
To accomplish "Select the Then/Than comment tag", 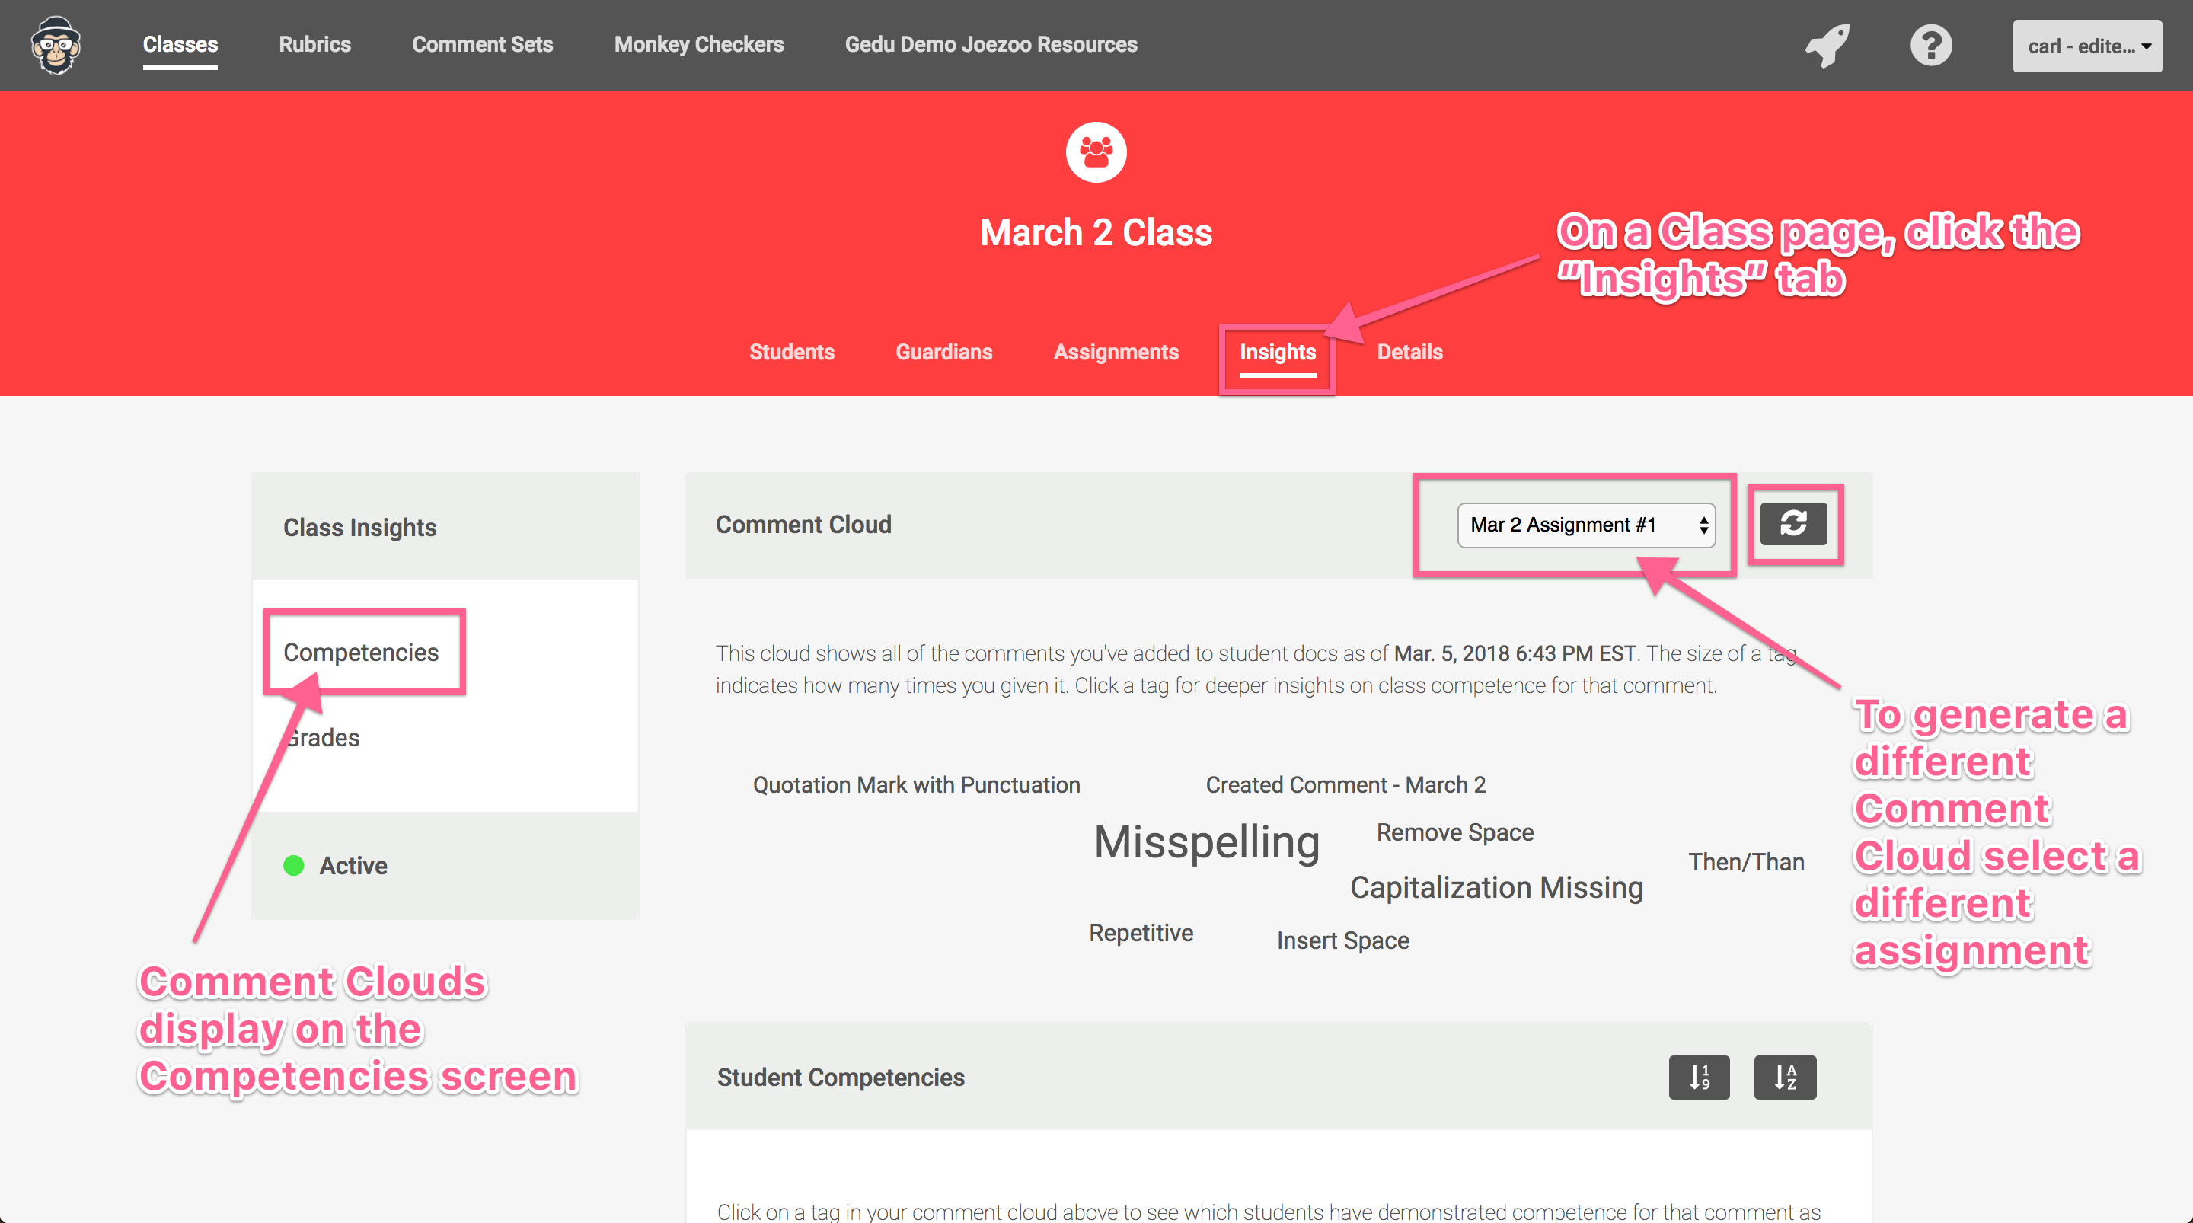I will coord(1745,862).
